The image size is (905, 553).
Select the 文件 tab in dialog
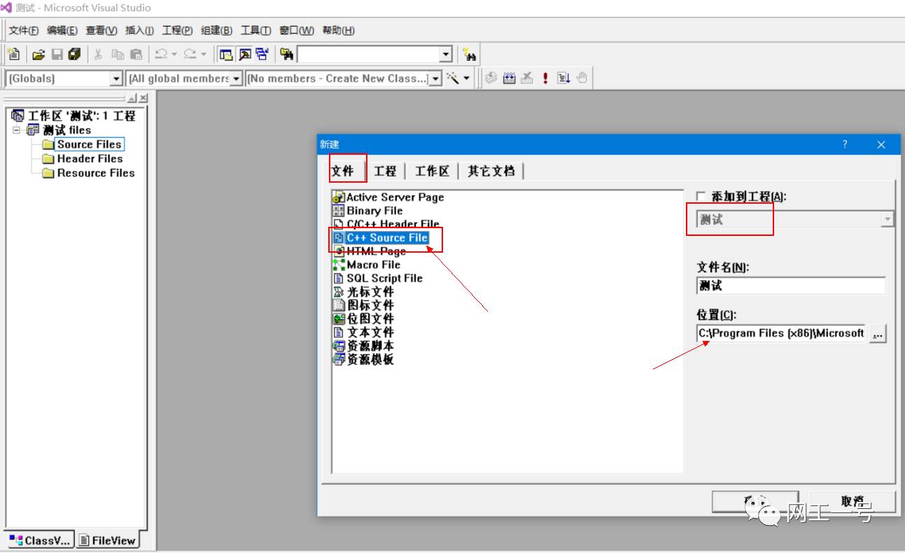[343, 170]
